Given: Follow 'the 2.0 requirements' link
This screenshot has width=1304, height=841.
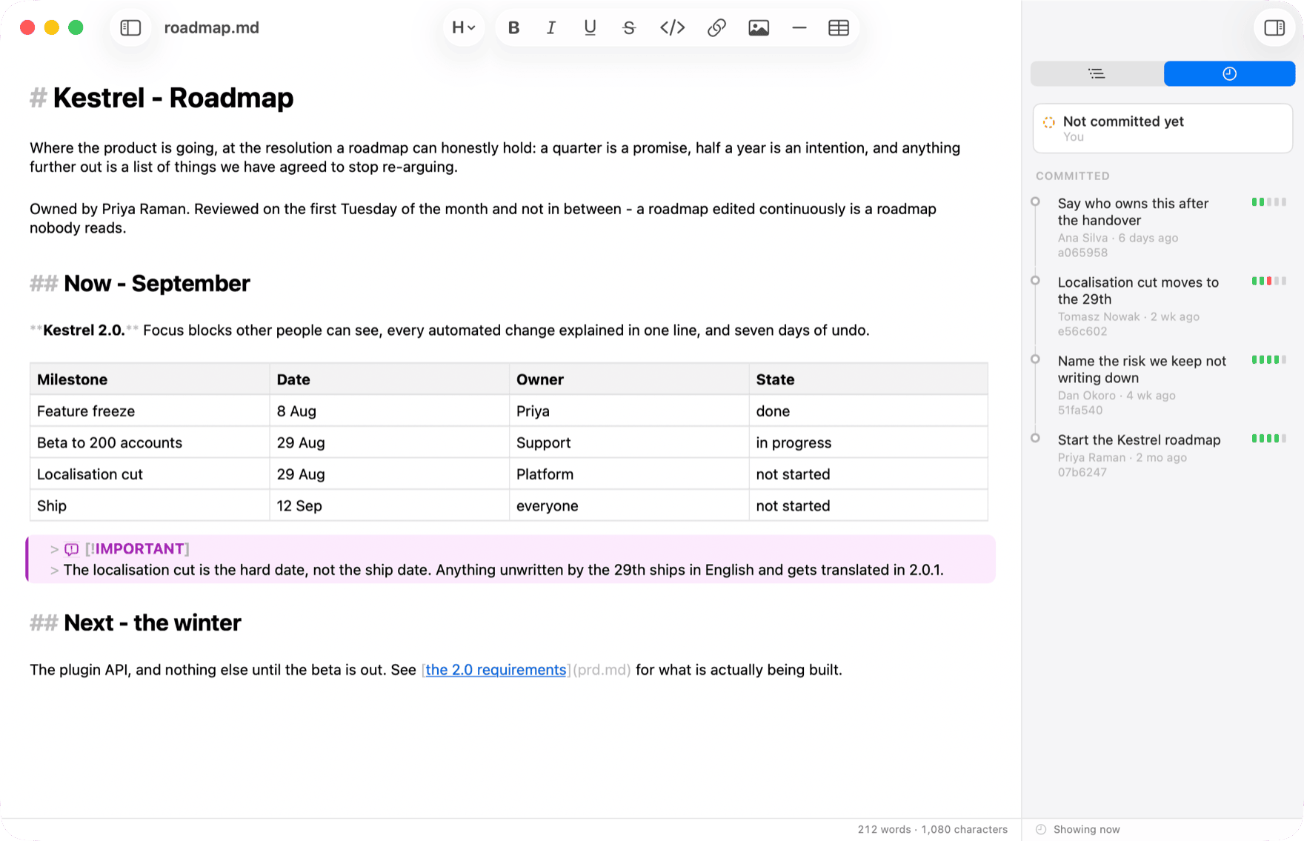Looking at the screenshot, I should click(496, 670).
